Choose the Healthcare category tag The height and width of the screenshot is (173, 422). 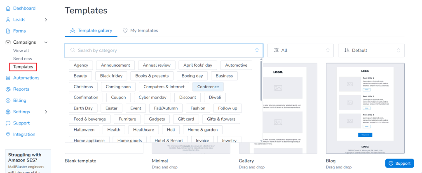[x=143, y=130]
